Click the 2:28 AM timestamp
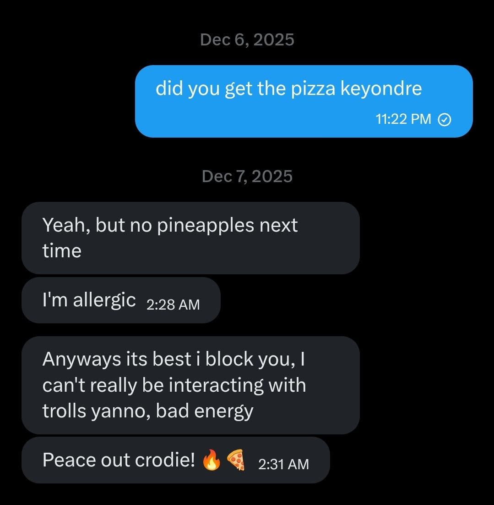Screen dimensions: 494x505 tap(173, 305)
